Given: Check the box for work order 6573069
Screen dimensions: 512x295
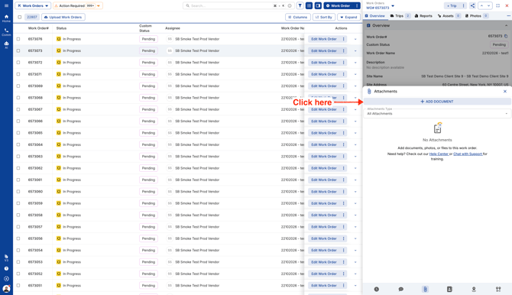Looking at the screenshot, I should [18, 86].
